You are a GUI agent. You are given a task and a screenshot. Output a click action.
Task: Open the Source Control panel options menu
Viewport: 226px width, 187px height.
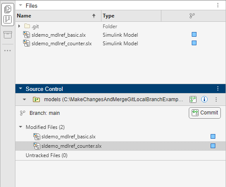pos(218,88)
